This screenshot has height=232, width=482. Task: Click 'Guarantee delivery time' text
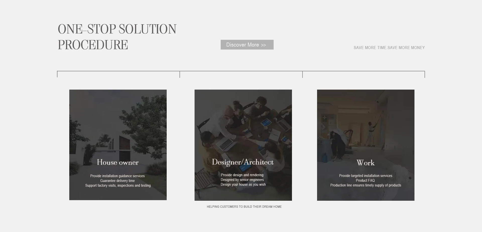(117, 181)
